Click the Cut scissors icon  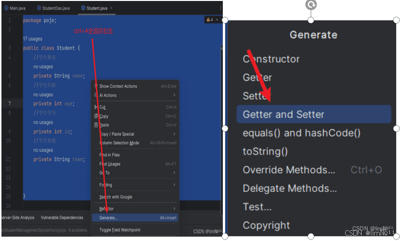point(96,107)
